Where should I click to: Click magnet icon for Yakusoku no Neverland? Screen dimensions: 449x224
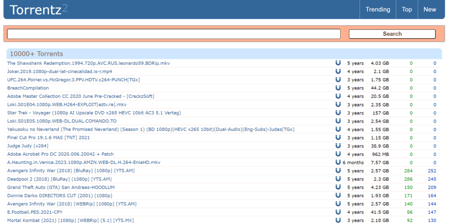point(338,129)
